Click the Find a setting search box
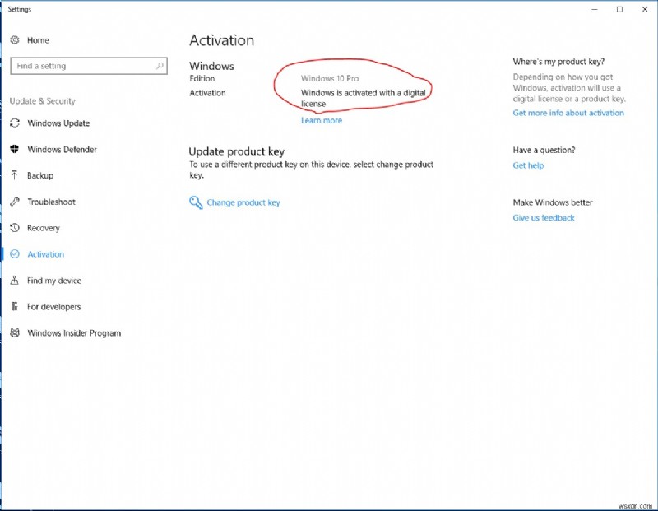This screenshot has width=658, height=511. pos(82,66)
